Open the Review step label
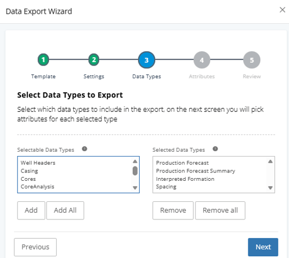The image size is (289, 258). point(252,77)
